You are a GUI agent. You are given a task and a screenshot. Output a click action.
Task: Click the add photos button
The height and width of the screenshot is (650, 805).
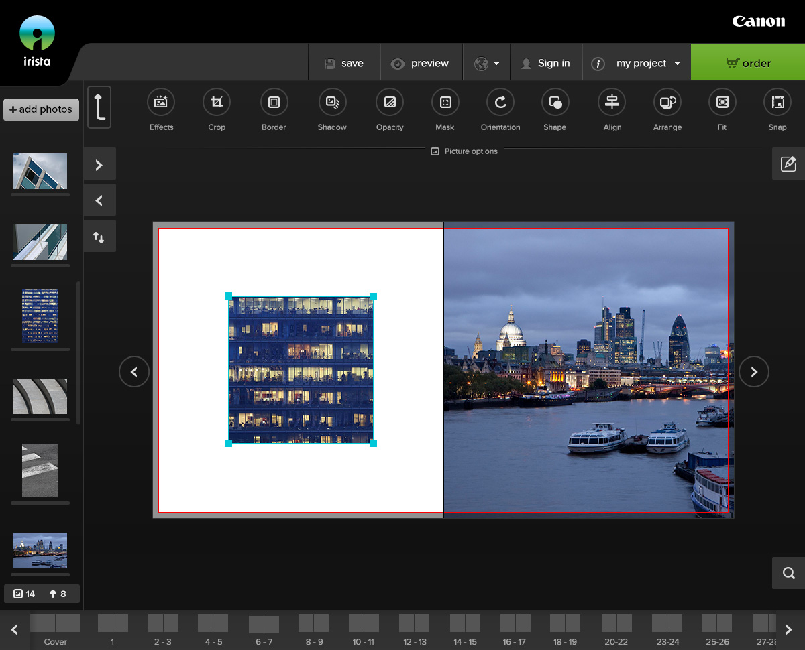click(x=41, y=109)
